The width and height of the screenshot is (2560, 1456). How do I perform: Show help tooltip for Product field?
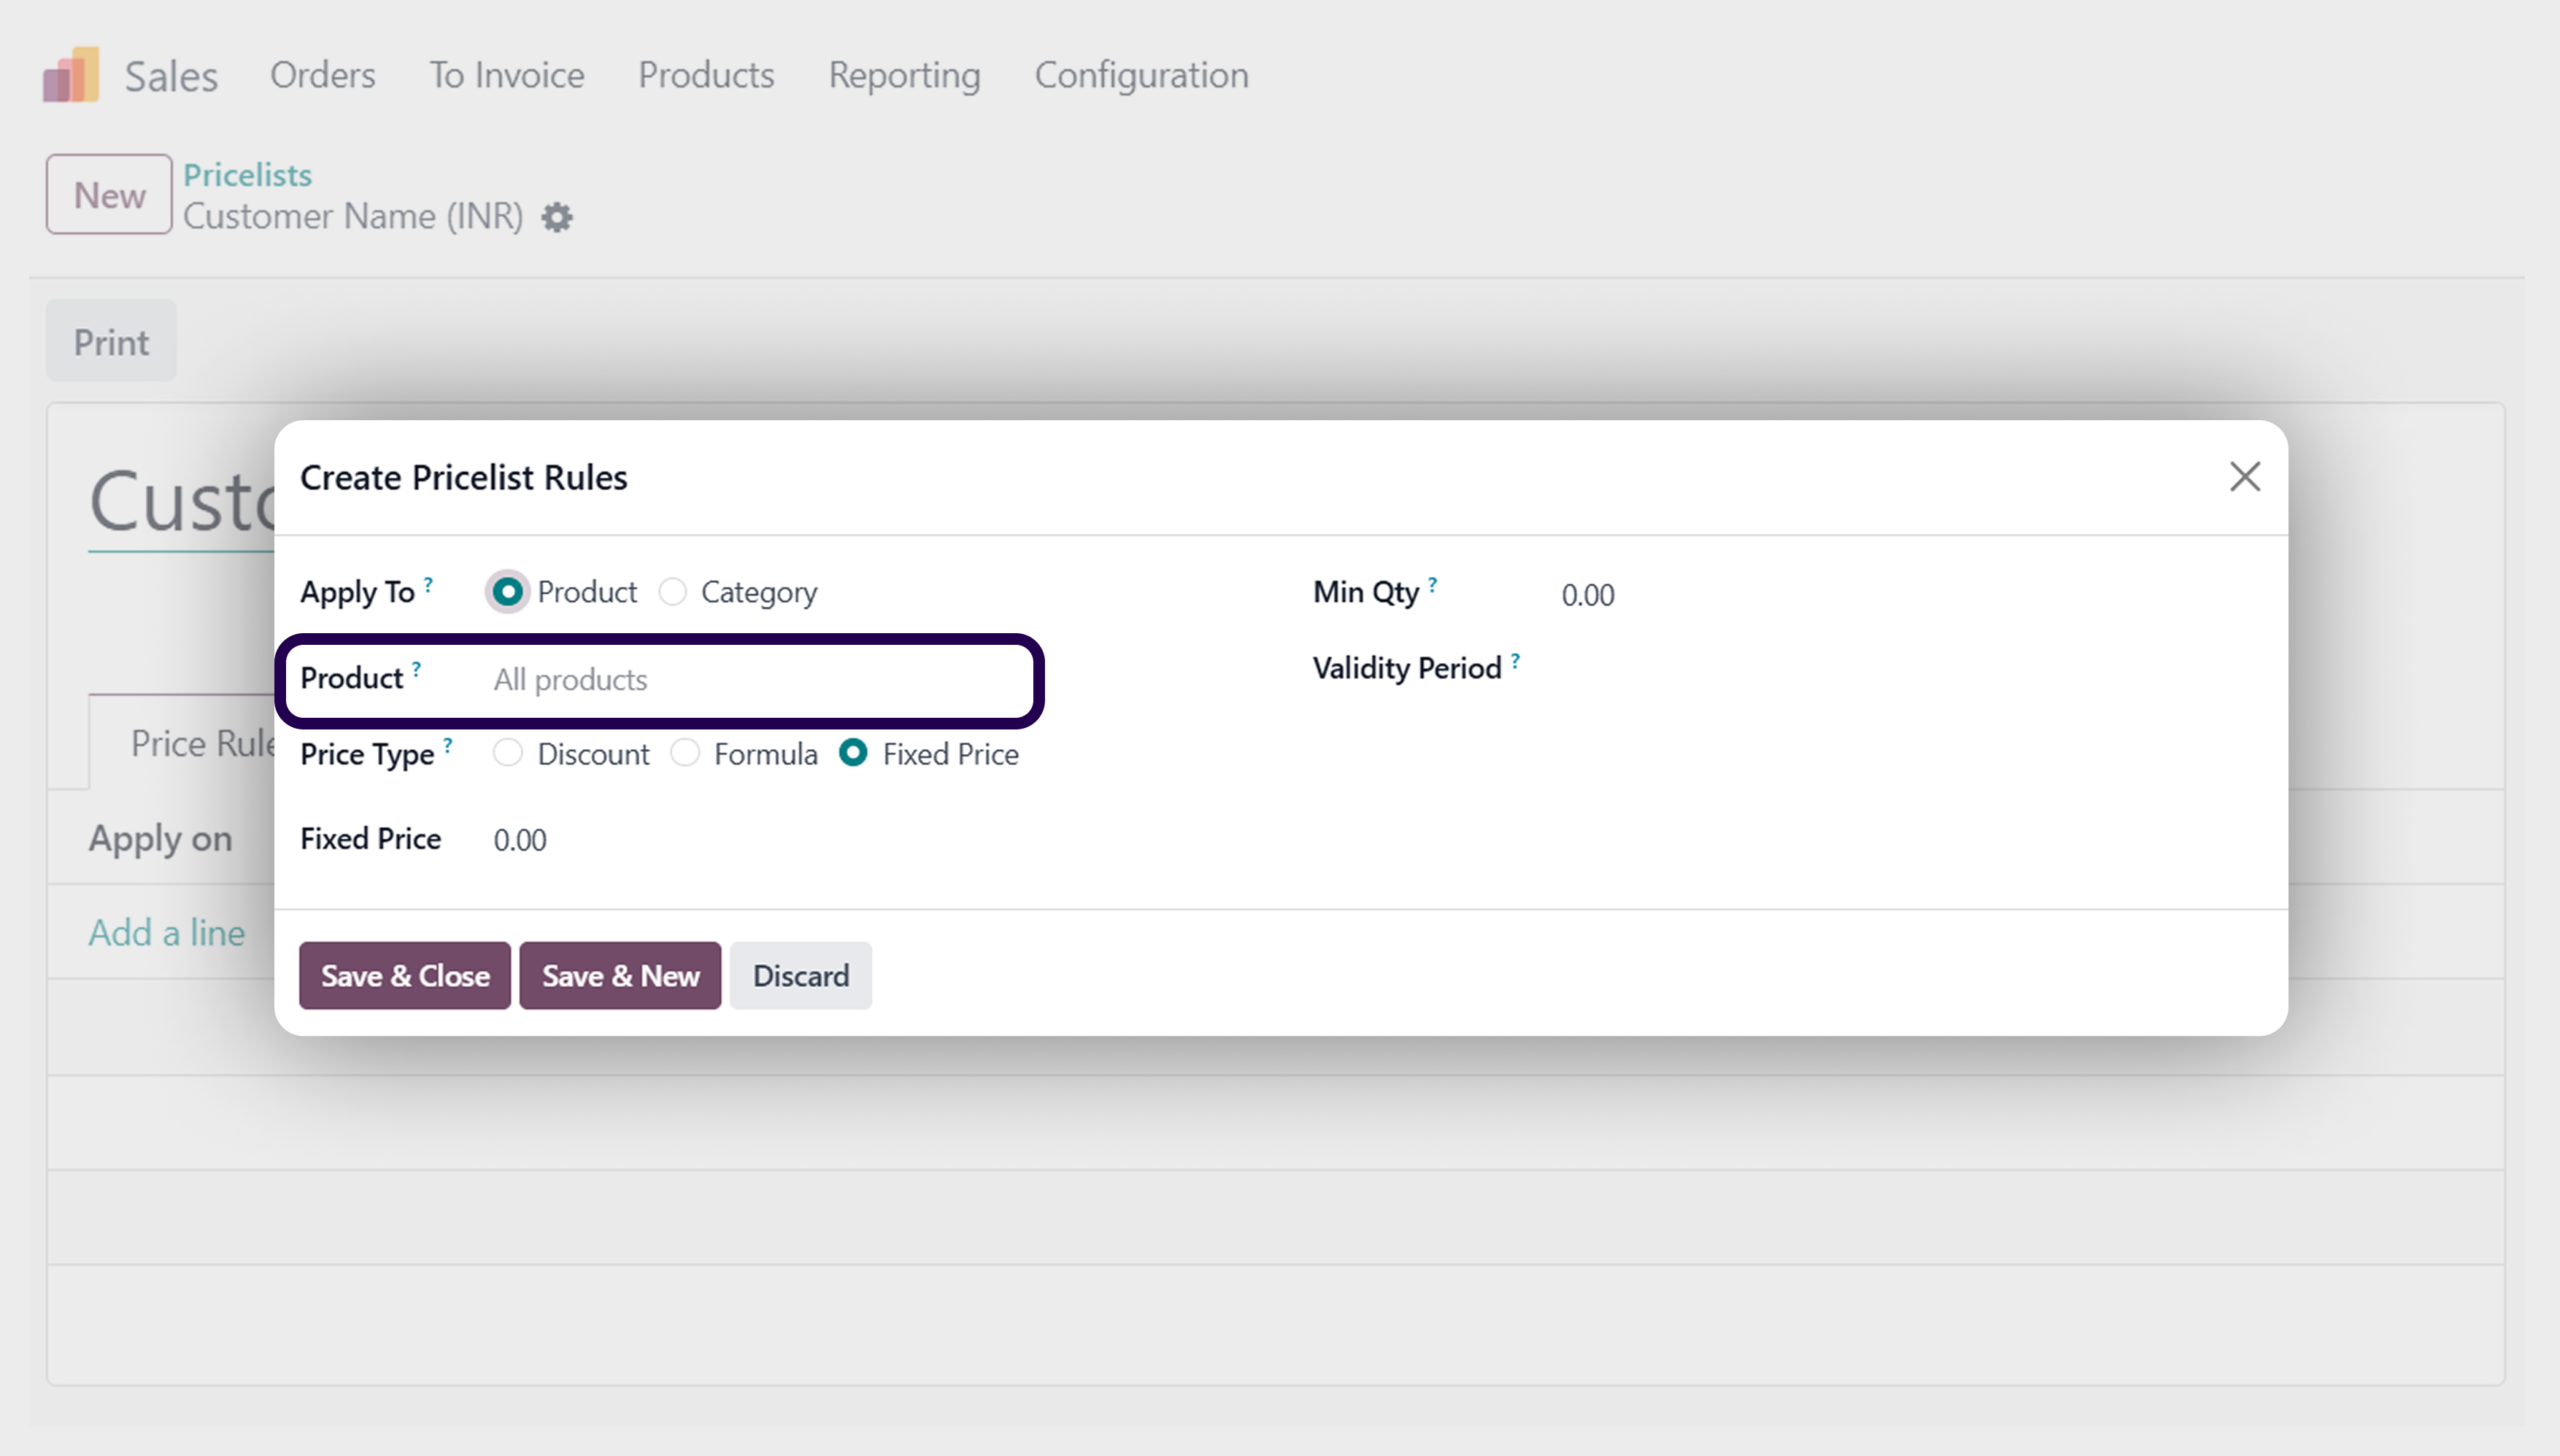416,669
